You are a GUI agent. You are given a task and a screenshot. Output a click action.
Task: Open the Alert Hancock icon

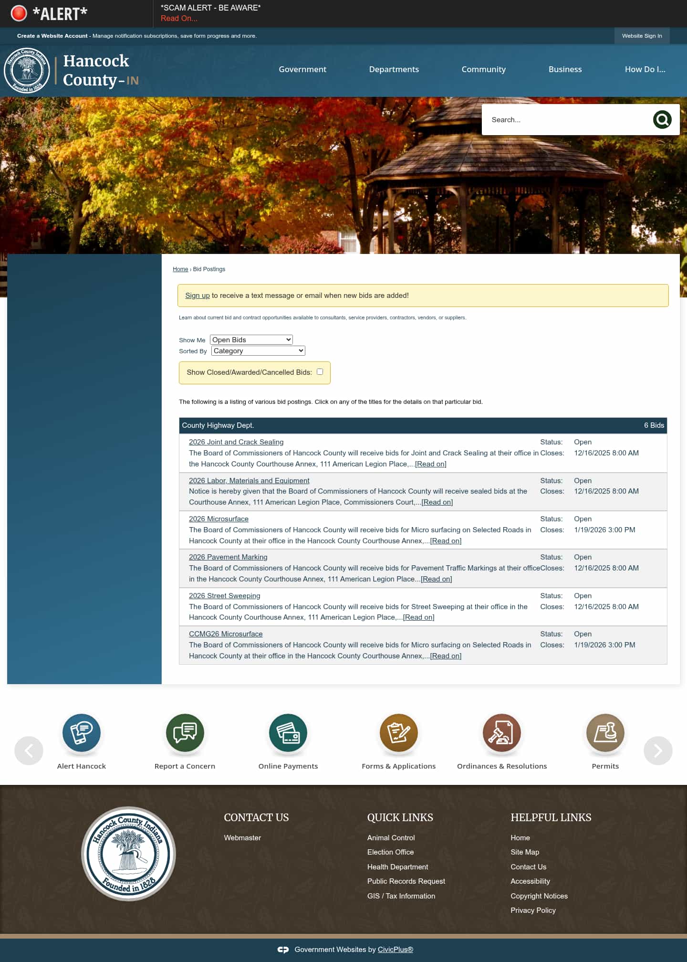tap(82, 732)
